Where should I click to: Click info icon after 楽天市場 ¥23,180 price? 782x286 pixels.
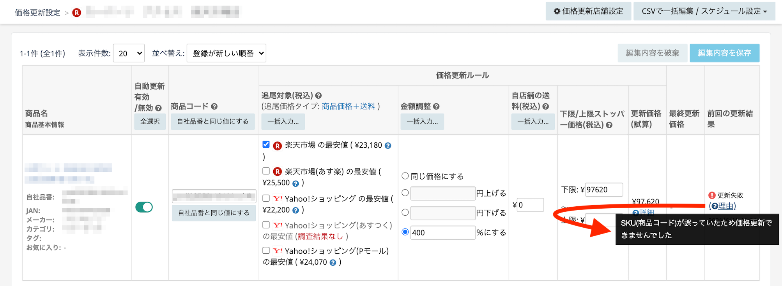tap(388, 146)
